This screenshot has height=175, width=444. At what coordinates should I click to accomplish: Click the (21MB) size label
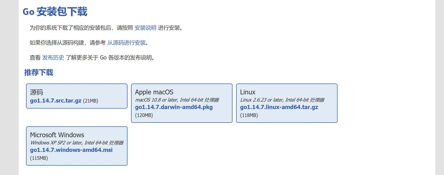click(91, 101)
